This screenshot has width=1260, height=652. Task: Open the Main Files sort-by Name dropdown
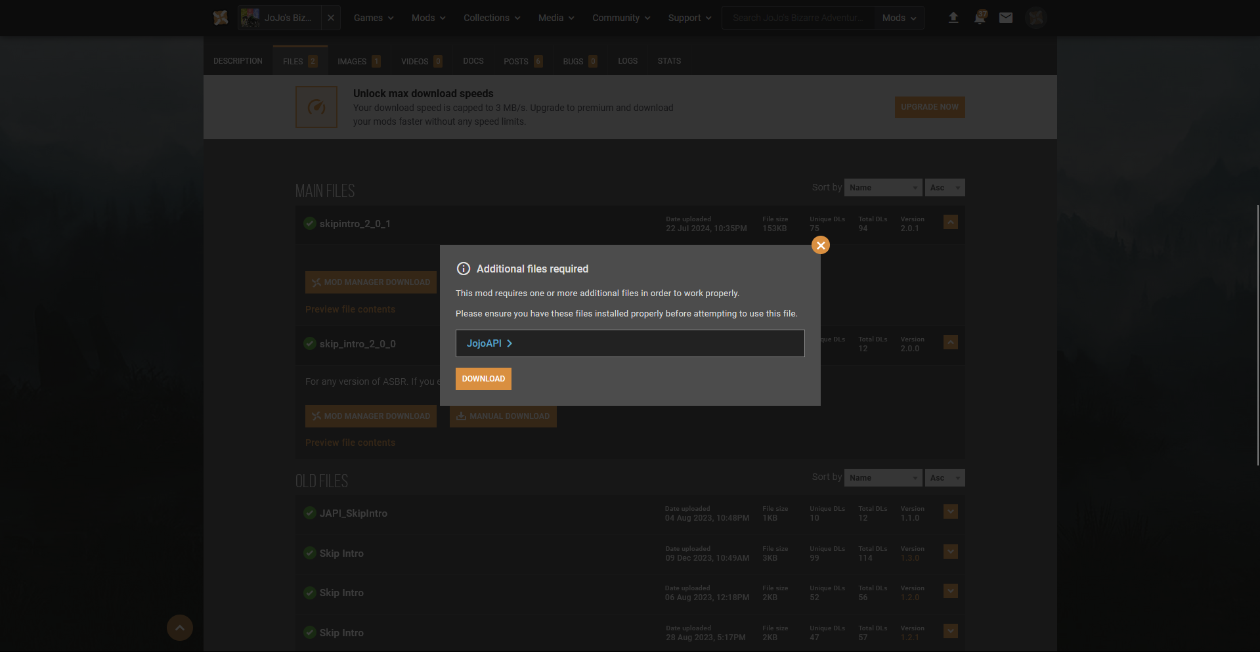coord(883,188)
